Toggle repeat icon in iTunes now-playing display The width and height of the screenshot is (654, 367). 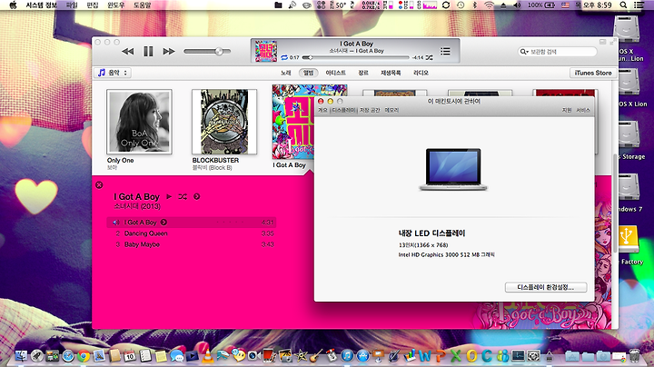[x=284, y=57]
